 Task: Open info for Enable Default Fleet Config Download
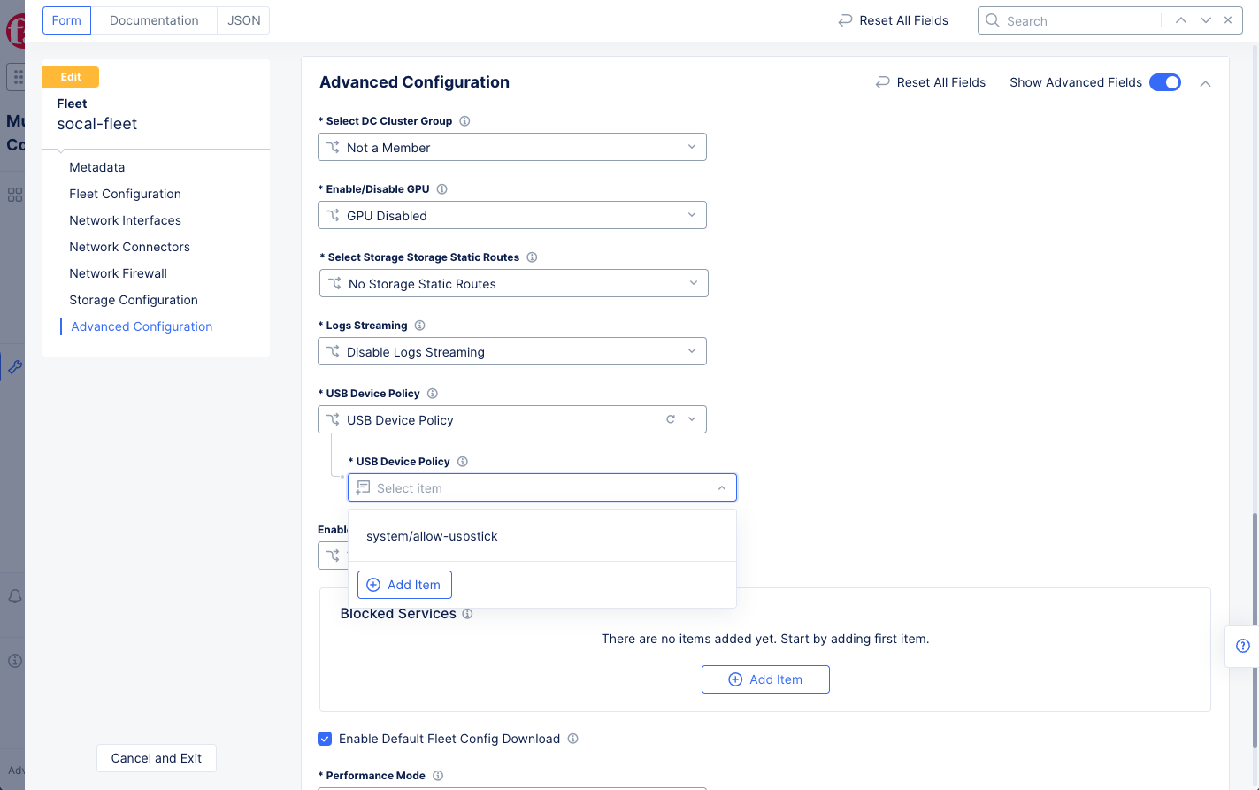(573, 739)
